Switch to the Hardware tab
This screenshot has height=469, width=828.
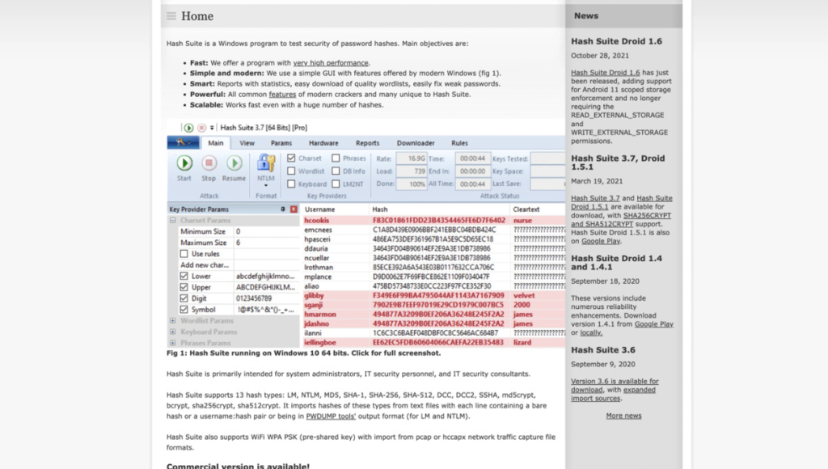point(323,143)
